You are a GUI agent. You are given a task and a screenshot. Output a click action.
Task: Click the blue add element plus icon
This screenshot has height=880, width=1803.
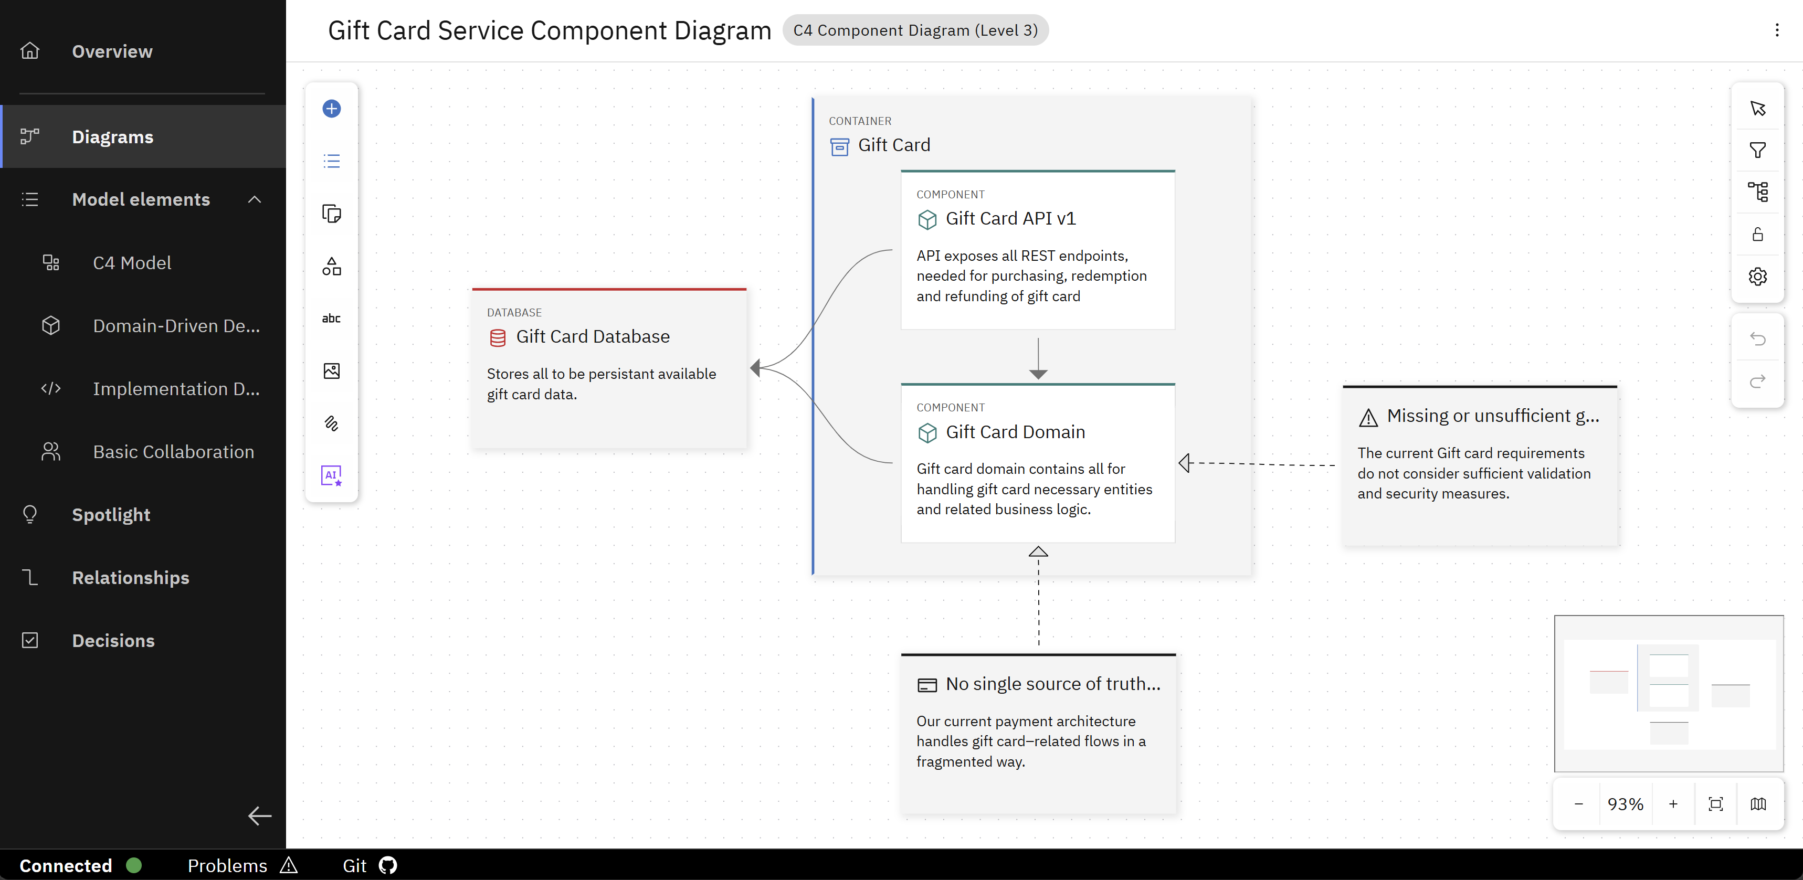click(x=332, y=109)
